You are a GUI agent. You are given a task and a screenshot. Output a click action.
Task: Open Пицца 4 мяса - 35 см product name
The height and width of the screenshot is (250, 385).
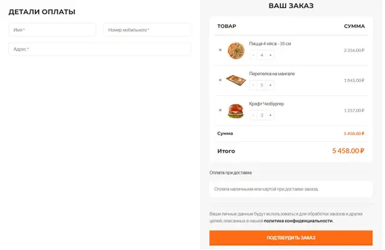click(270, 43)
